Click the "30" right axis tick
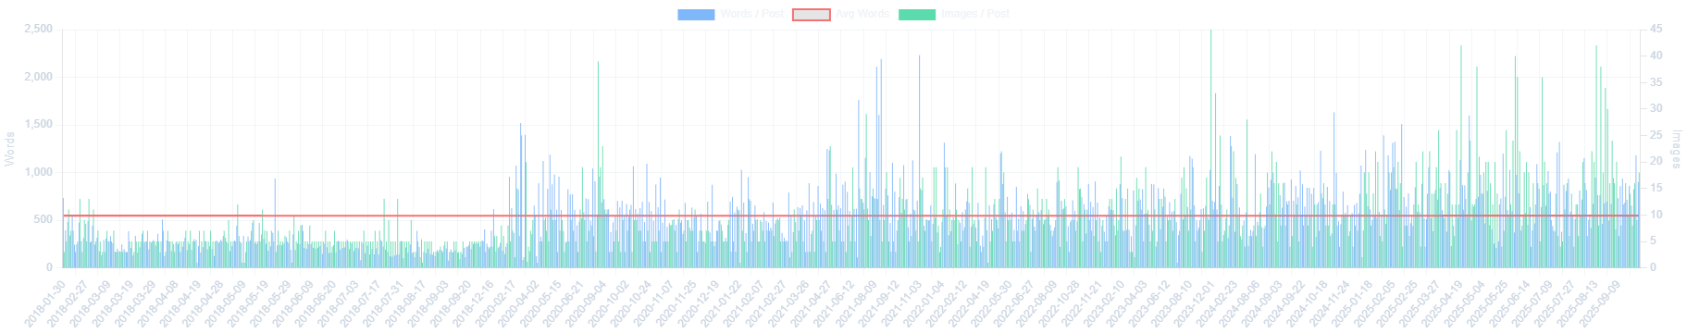This screenshot has width=1687, height=333. click(1656, 108)
